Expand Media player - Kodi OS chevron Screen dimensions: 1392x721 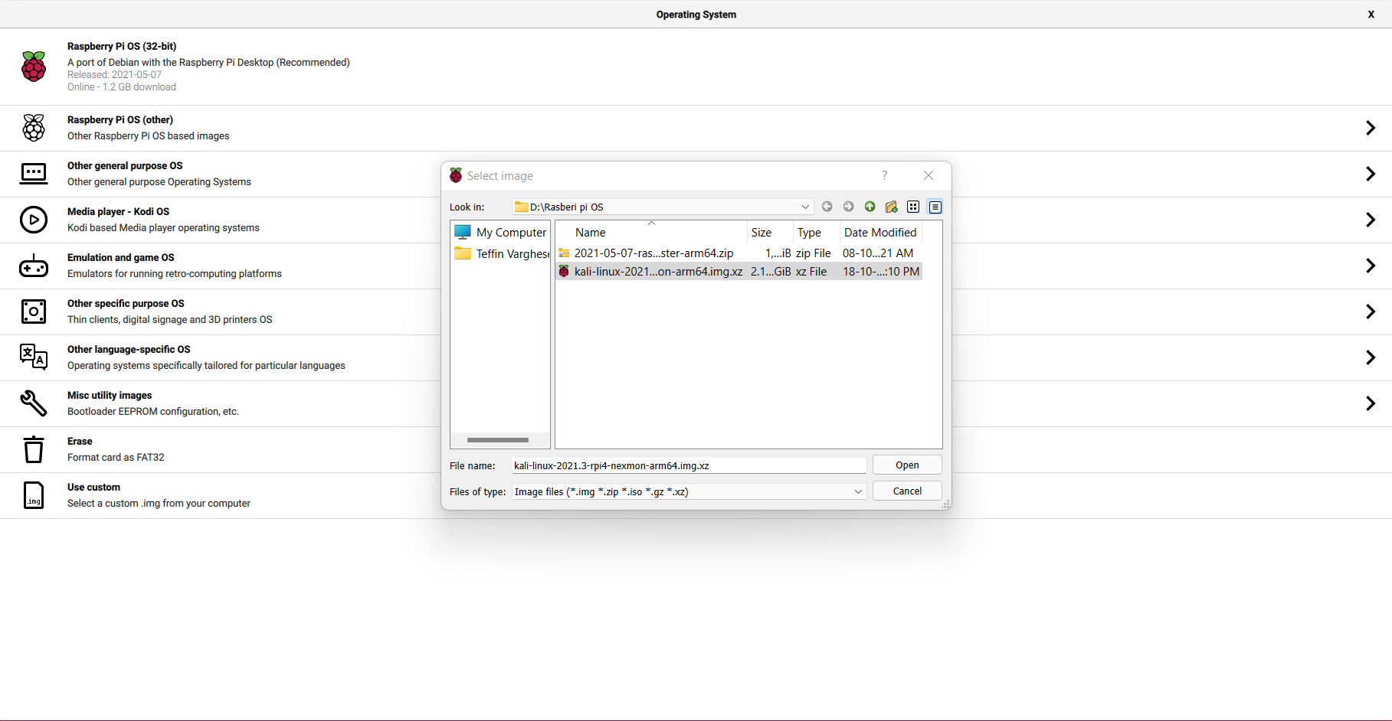[x=1371, y=220]
